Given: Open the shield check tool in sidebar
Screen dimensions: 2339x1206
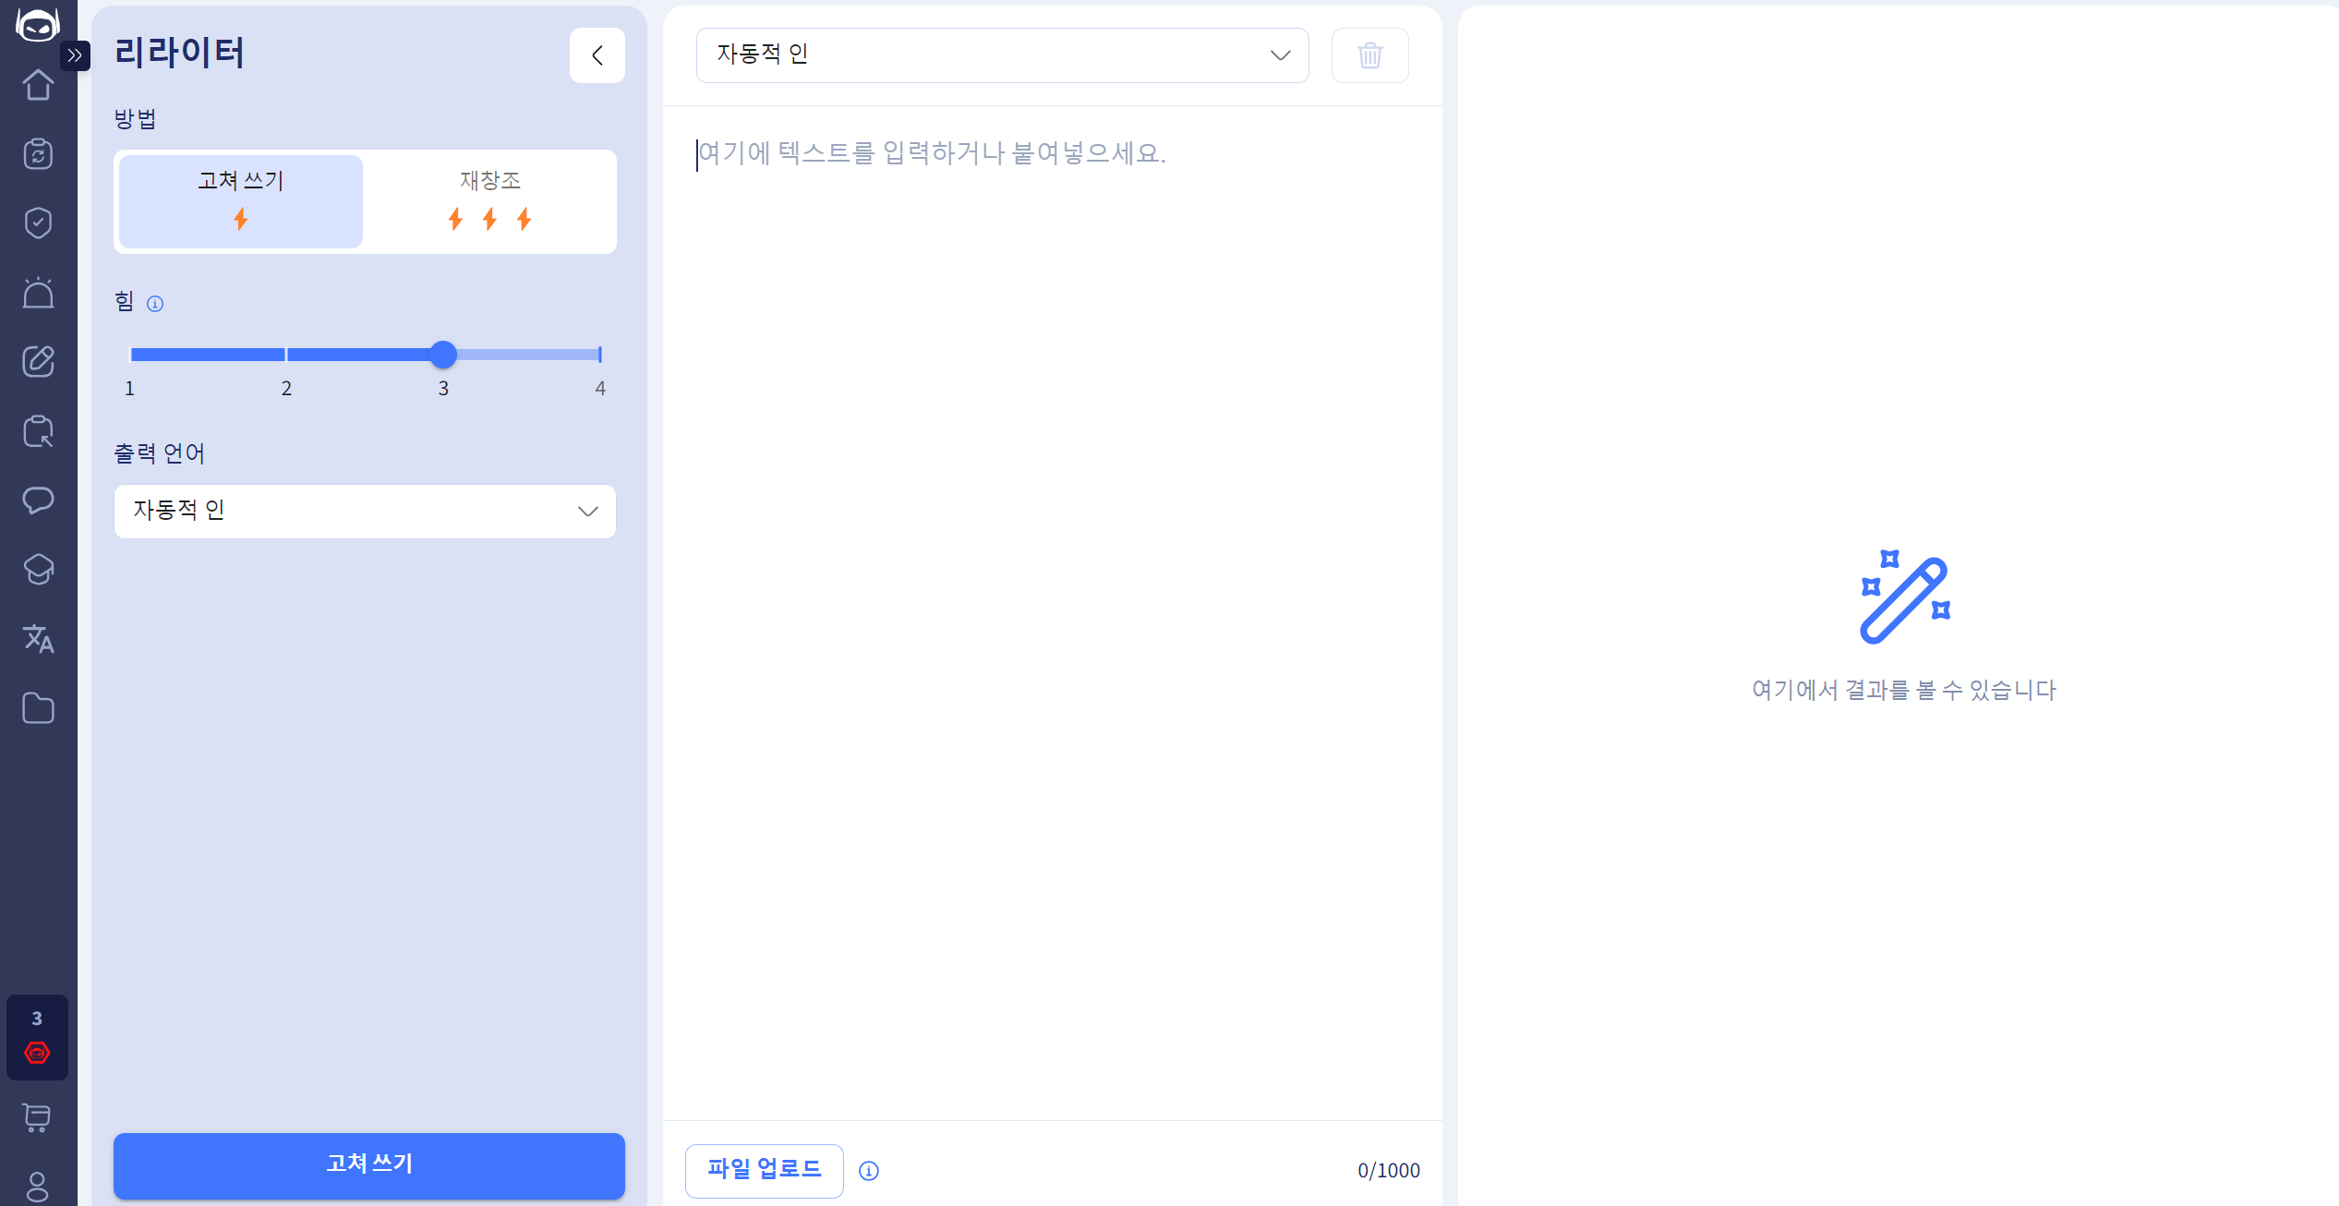Looking at the screenshot, I should coord(37,223).
